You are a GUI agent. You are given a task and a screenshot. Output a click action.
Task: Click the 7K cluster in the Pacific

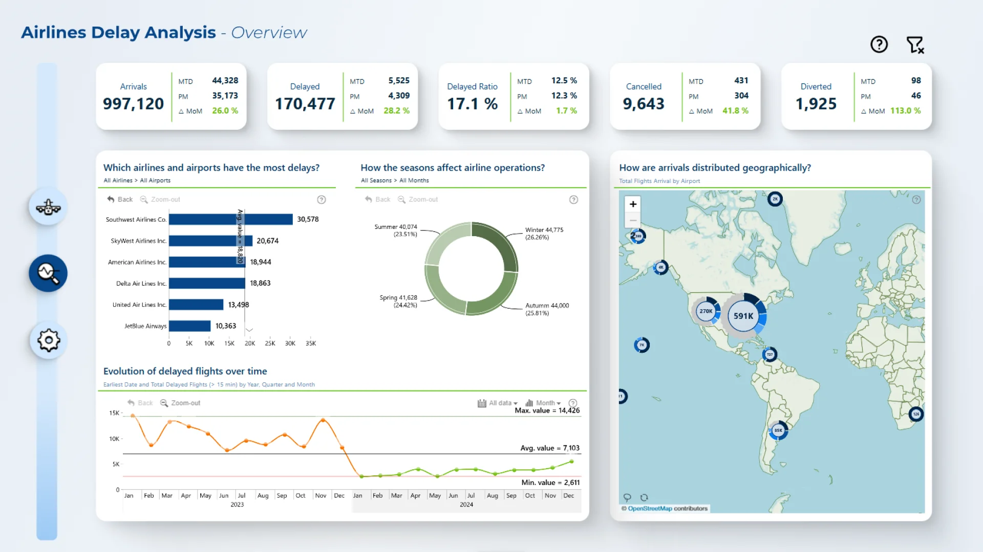point(642,345)
